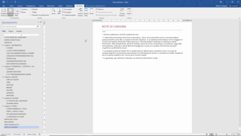
Task: Click 'Che cosa si desidera fare?' search box
Action: coord(96,6)
